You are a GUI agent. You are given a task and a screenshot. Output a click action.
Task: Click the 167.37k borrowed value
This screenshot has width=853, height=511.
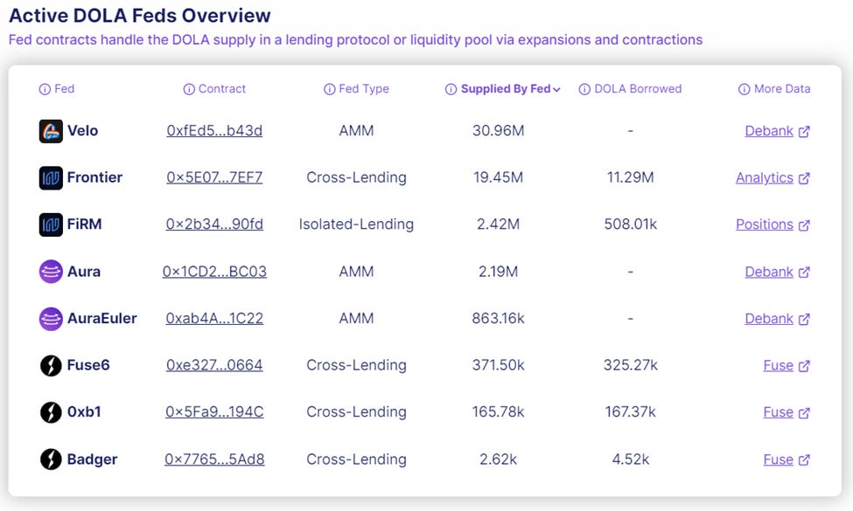(x=631, y=412)
